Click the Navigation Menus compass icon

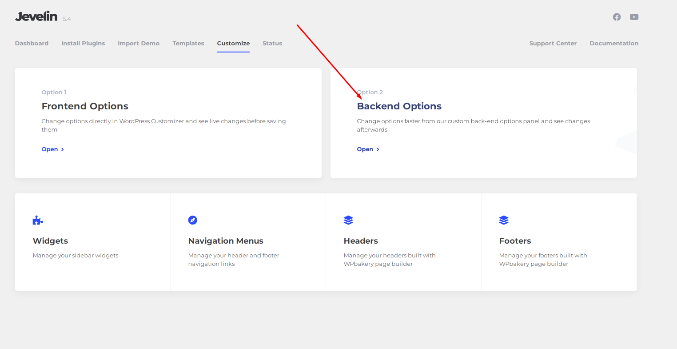tap(193, 220)
